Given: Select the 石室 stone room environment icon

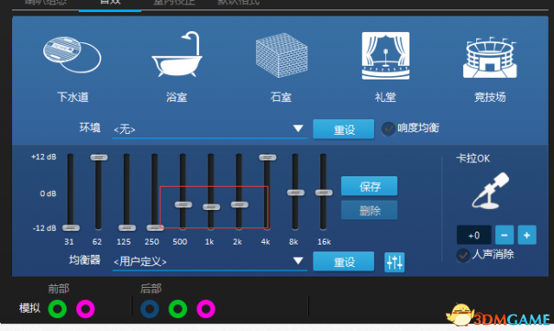Looking at the screenshot, I should point(281,55).
